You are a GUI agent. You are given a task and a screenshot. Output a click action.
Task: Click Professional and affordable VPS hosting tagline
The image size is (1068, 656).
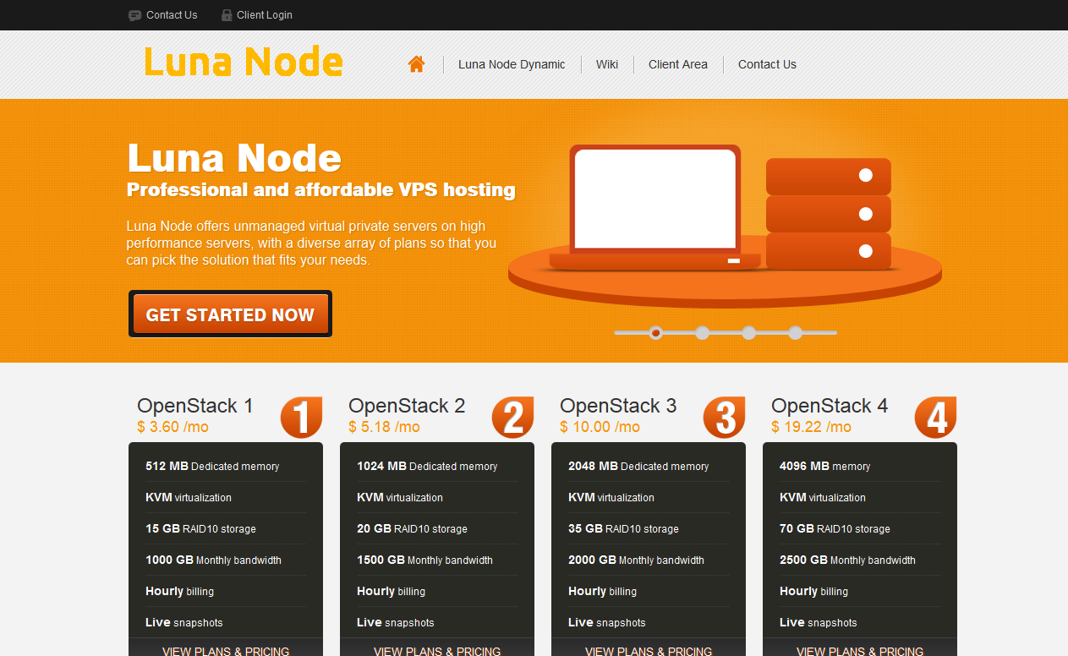click(x=321, y=189)
